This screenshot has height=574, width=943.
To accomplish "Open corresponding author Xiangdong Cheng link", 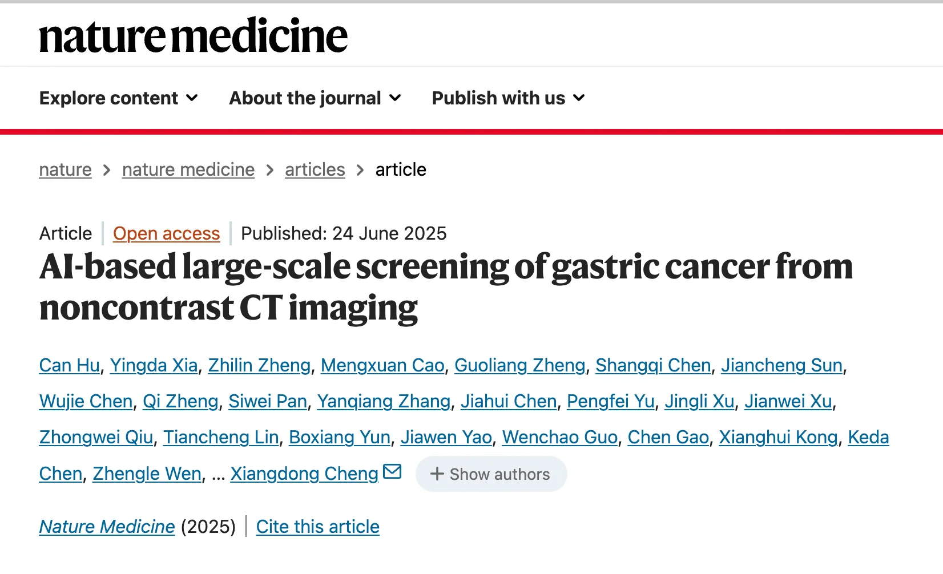I will [x=304, y=474].
